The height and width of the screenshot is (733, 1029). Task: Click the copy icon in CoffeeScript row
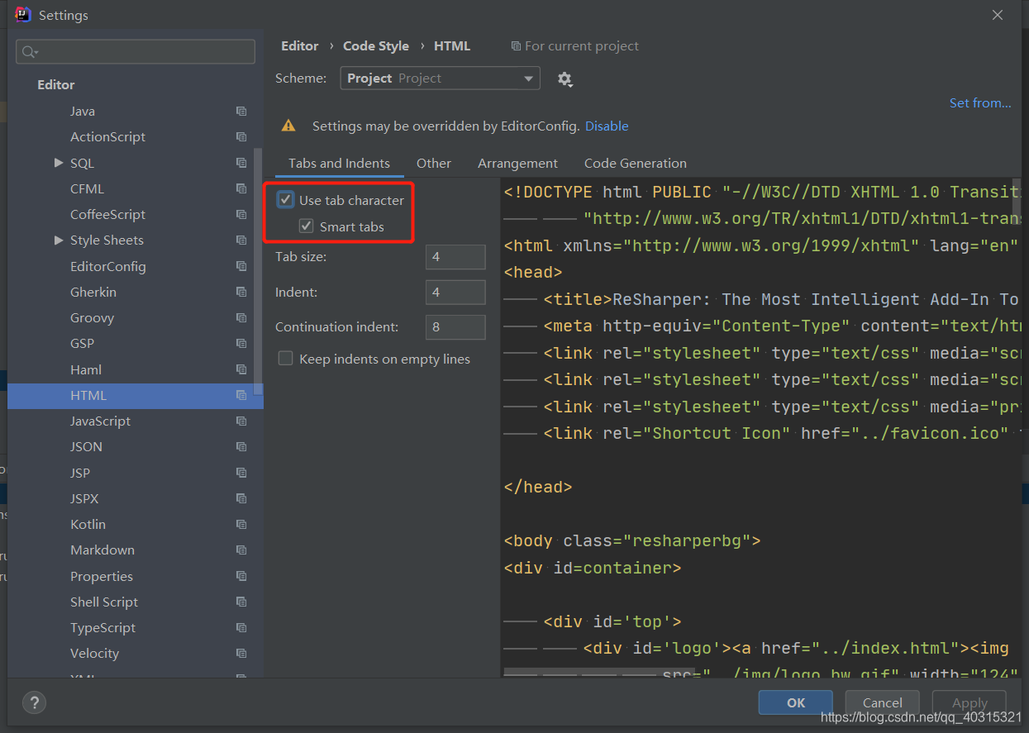coord(241,215)
